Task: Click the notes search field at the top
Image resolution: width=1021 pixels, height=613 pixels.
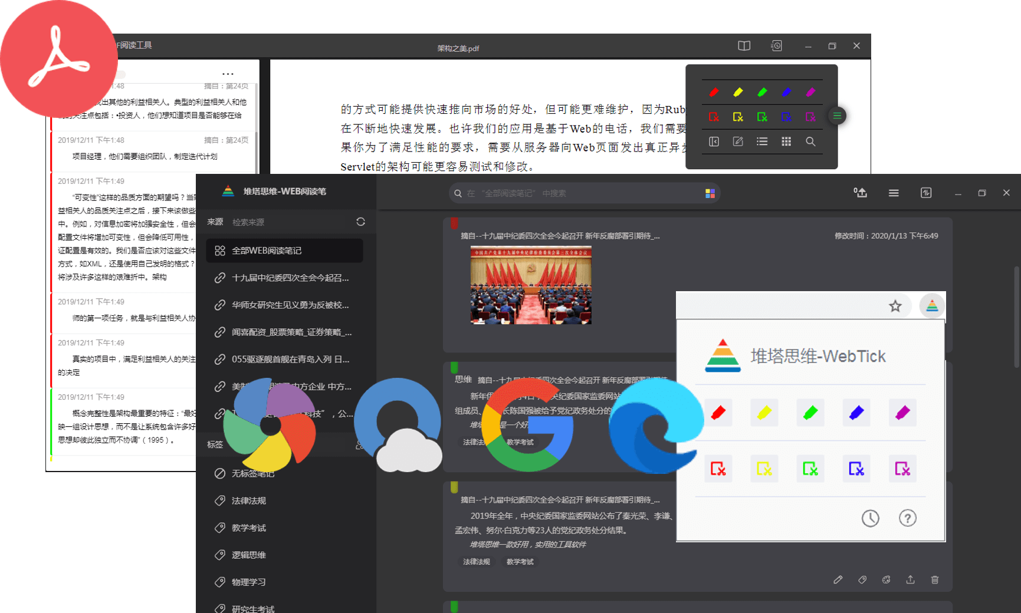Action: [x=584, y=193]
